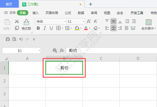Increase font size with A+ icon
Viewport: 157px width, 107px height.
point(89,21)
